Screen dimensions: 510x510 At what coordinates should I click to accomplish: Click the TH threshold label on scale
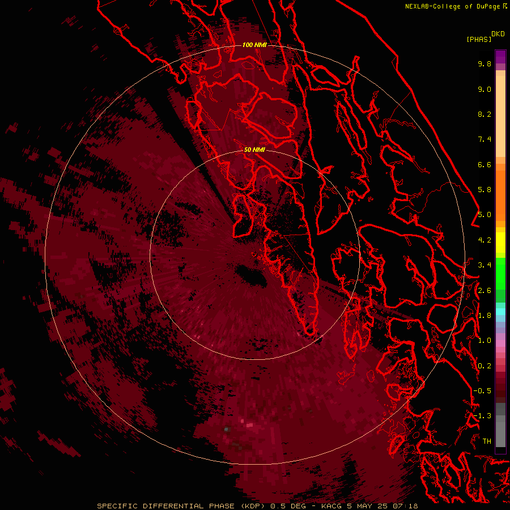coord(487,441)
